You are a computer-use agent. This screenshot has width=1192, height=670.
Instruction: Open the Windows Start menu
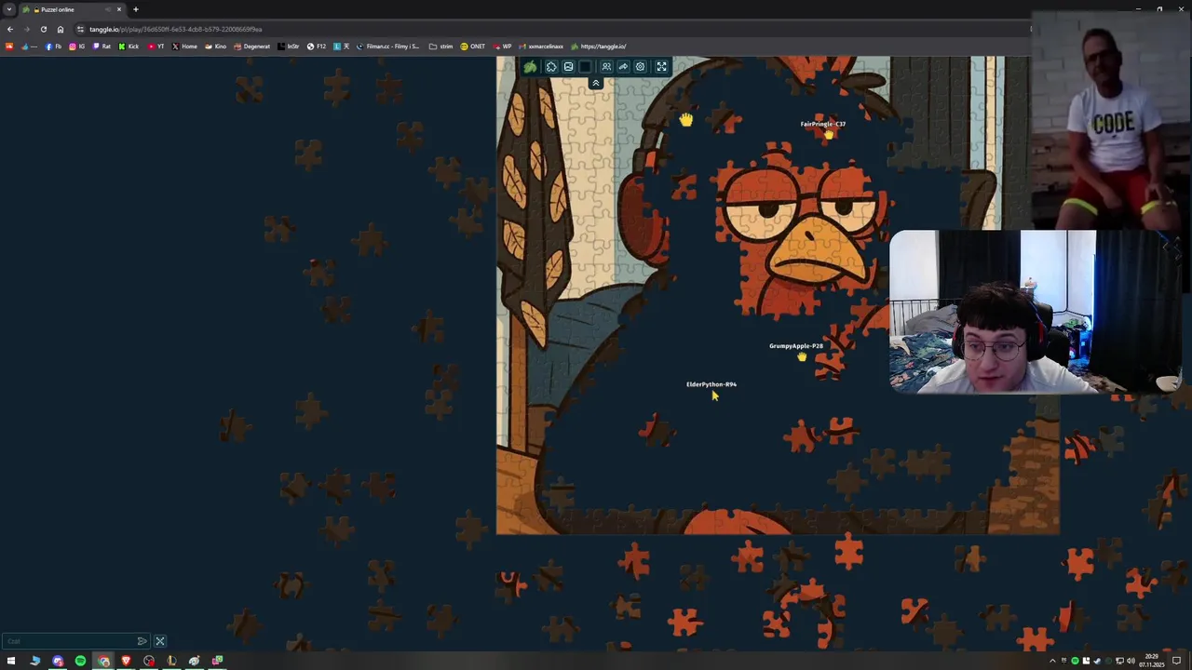[x=11, y=661]
